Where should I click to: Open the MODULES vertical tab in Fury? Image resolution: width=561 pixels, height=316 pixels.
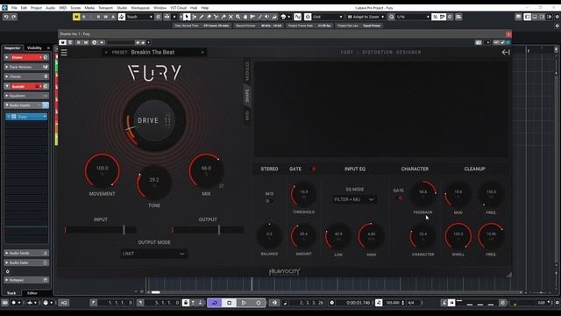(x=247, y=71)
